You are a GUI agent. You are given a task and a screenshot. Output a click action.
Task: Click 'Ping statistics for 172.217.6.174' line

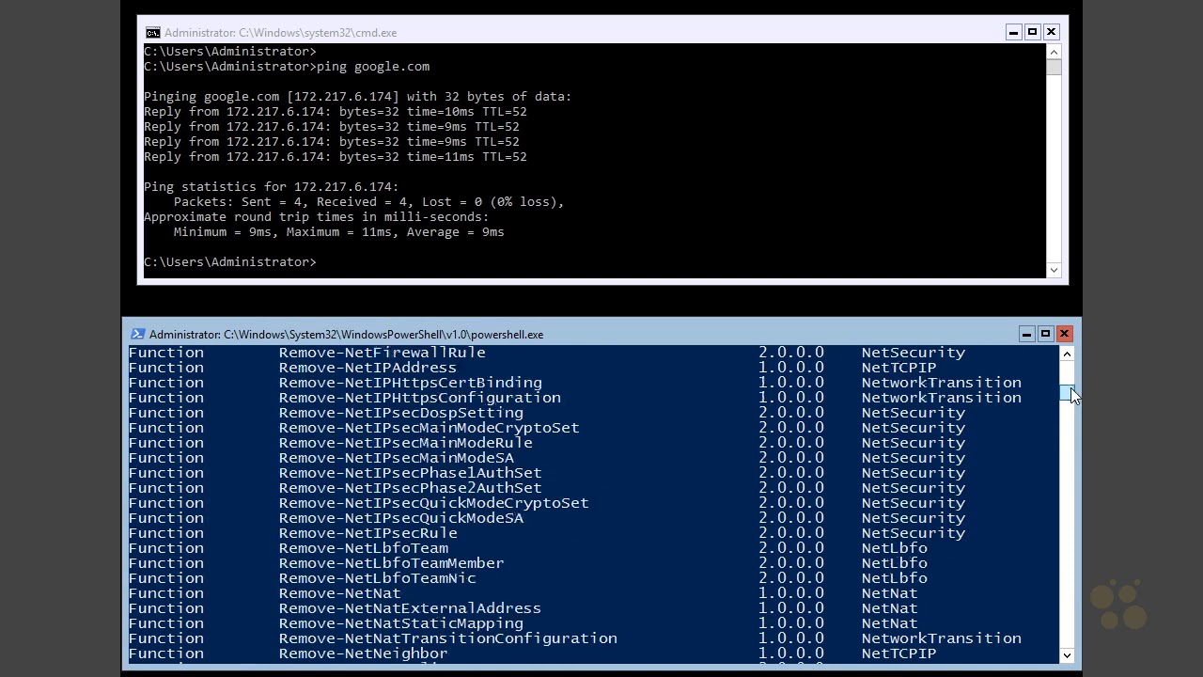pyautogui.click(x=271, y=187)
